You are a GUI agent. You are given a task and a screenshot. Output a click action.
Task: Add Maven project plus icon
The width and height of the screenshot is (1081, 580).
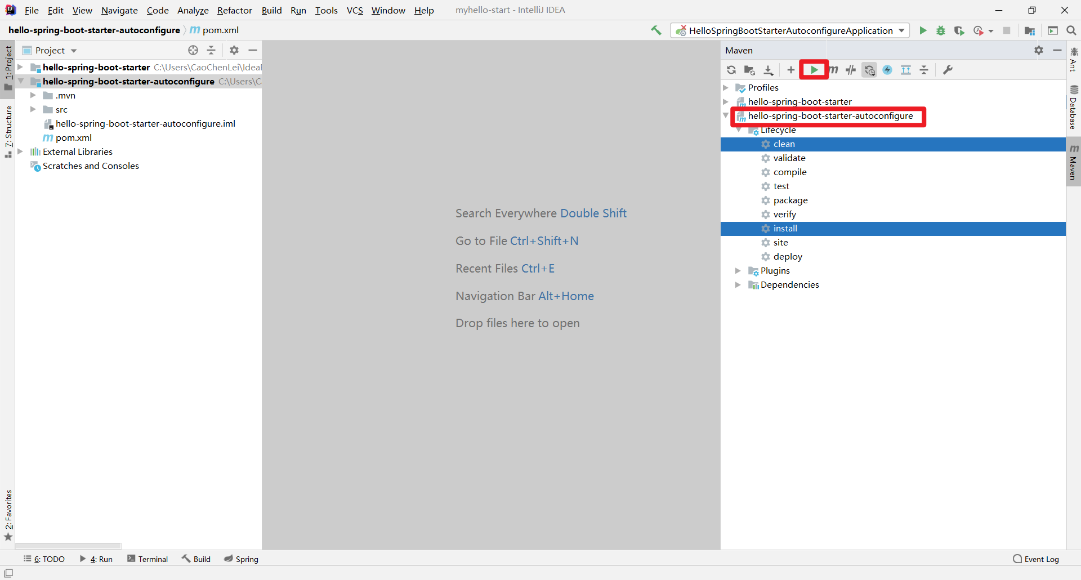791,70
